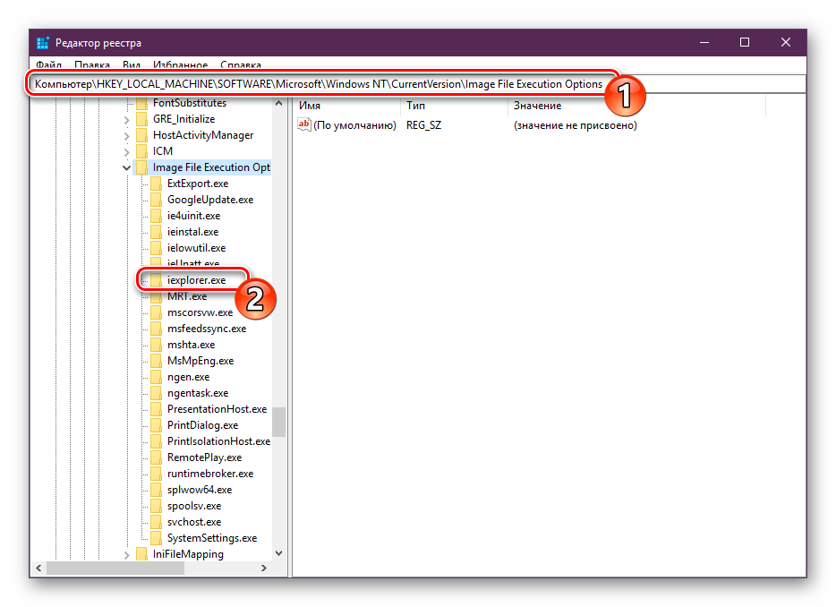Select the ie4uinit.exe key

coord(193,216)
